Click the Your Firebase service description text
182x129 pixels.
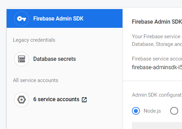pos(157,37)
